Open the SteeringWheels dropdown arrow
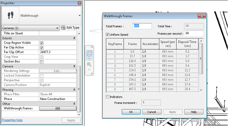 (89, 59)
